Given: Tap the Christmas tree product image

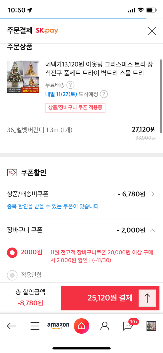Looking at the screenshot, I should click(23, 77).
